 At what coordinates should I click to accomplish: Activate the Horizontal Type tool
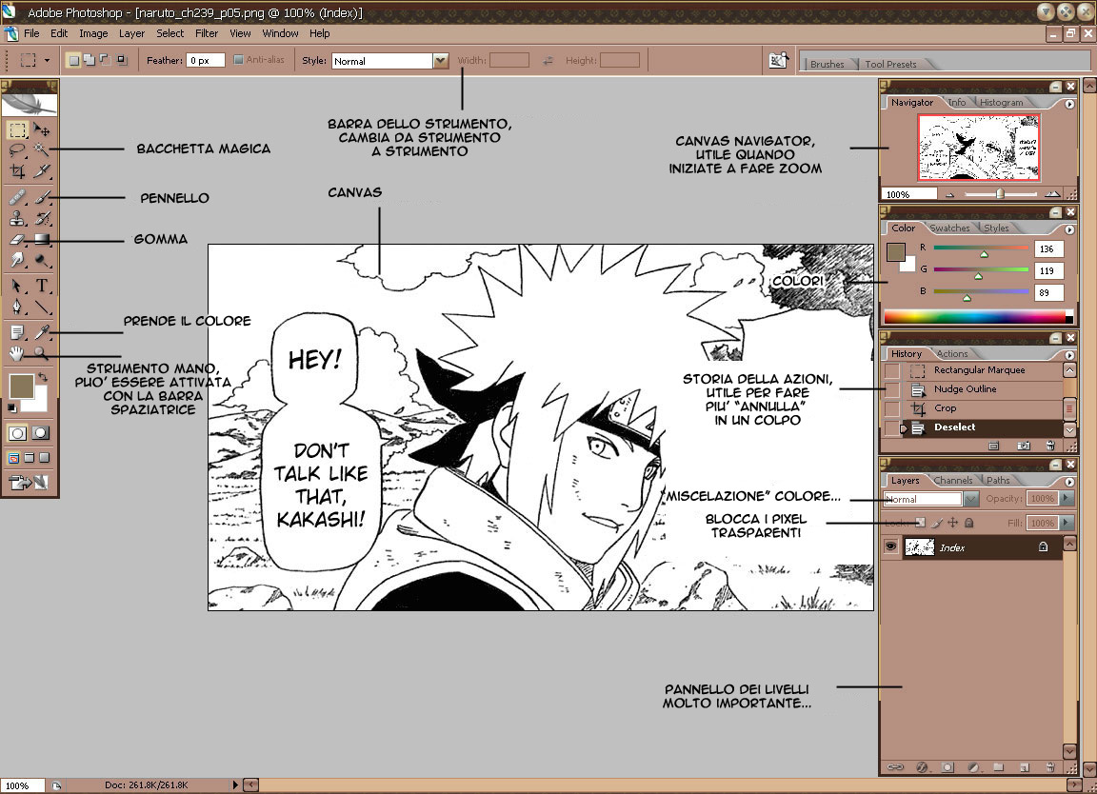(x=42, y=286)
